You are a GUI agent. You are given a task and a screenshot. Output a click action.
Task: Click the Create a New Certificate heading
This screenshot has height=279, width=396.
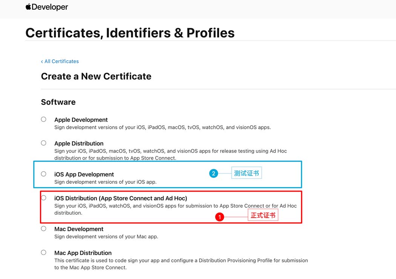96,76
